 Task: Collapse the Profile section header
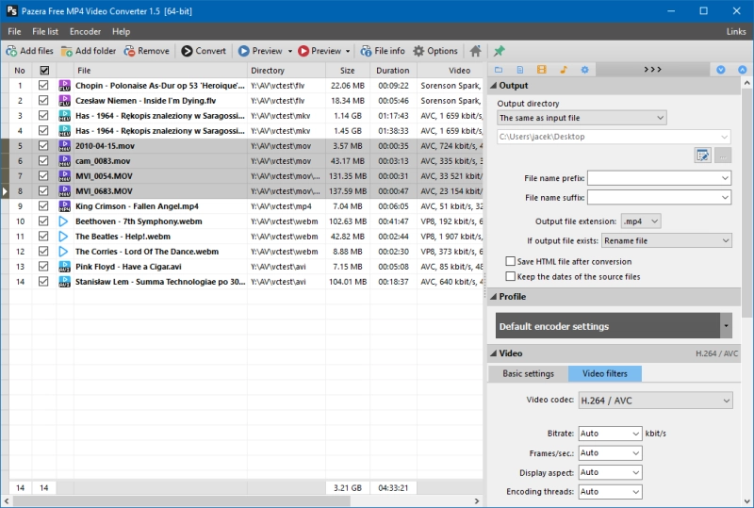tap(615, 297)
